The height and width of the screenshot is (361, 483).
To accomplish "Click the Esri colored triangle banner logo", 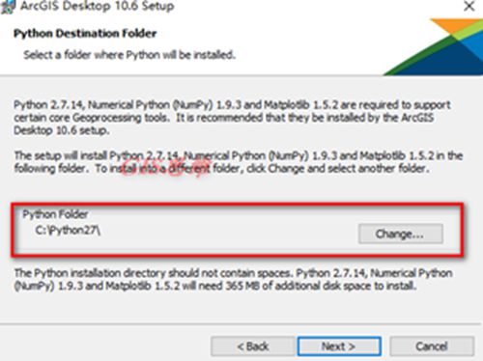I will pyautogui.click(x=433, y=47).
